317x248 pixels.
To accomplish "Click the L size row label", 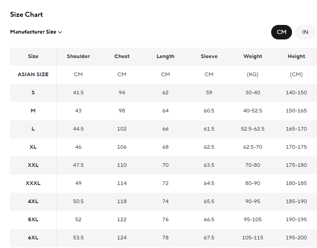I will [33, 129].
